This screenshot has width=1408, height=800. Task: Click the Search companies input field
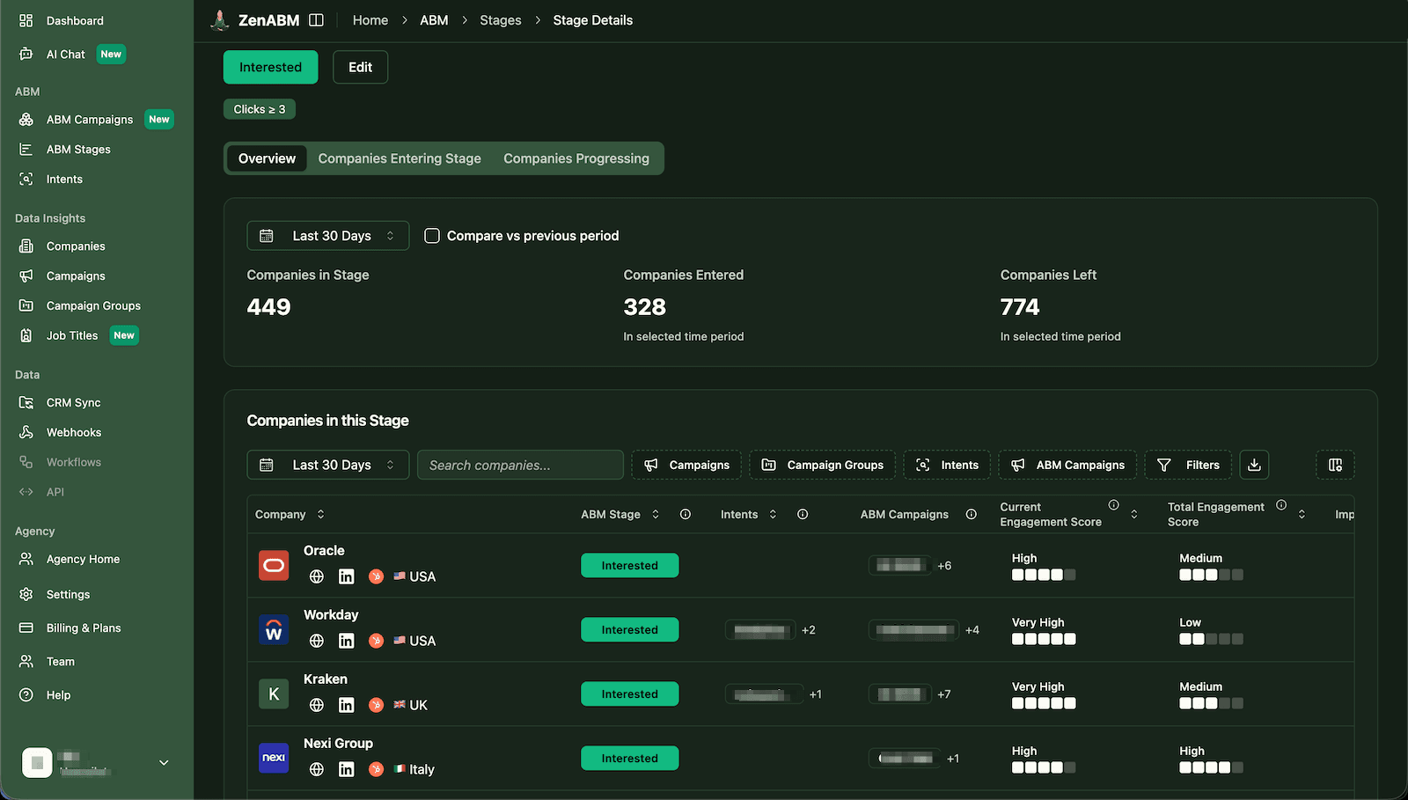click(x=520, y=465)
